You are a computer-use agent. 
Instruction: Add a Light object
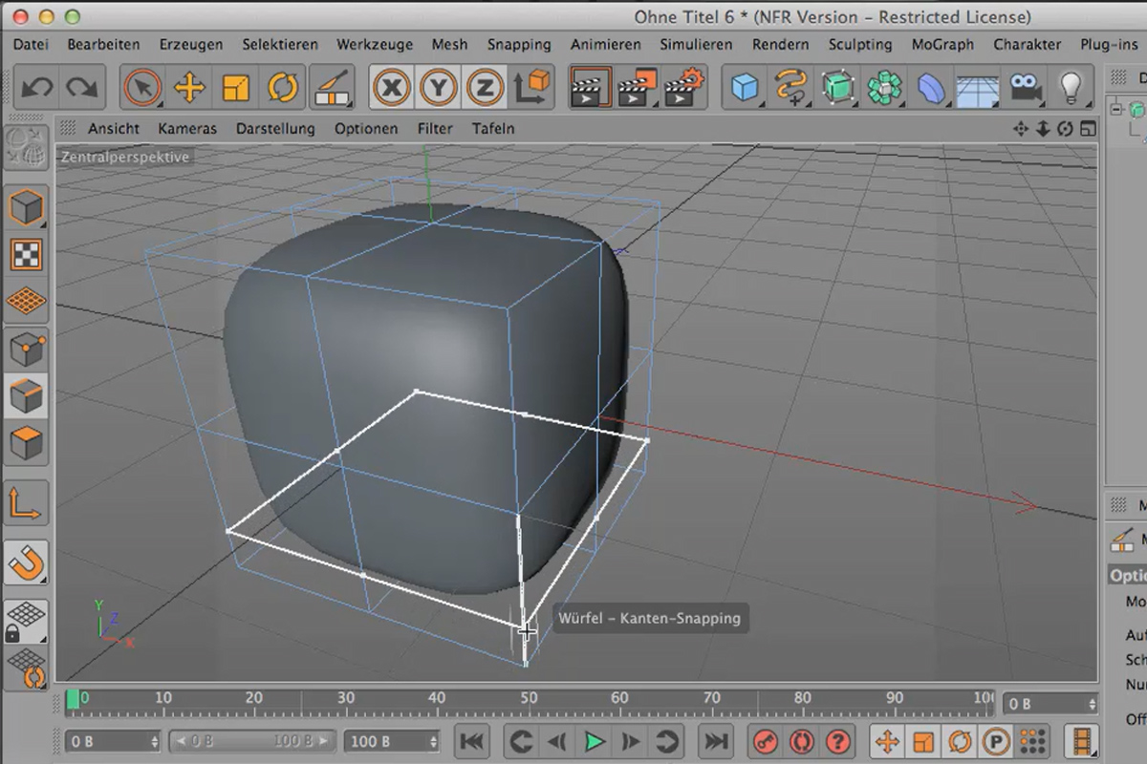[x=1069, y=86]
